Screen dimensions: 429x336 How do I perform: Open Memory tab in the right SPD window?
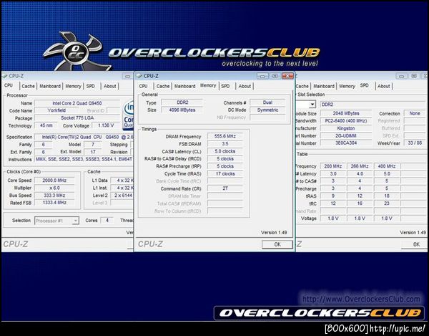click(347, 86)
